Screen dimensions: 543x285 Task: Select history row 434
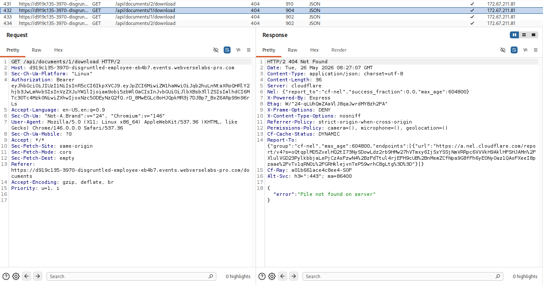point(271,23)
